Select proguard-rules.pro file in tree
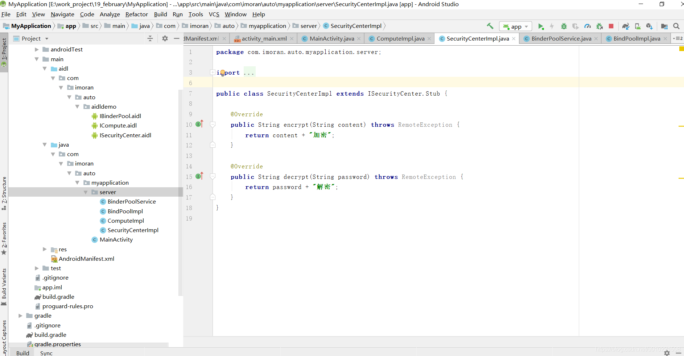 (x=67, y=306)
